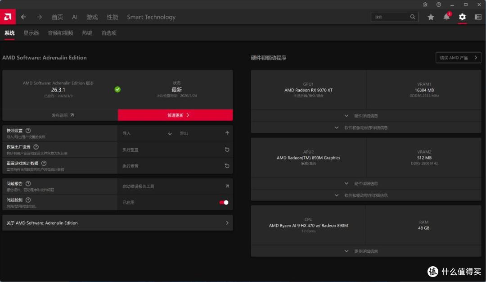Select the 系统 tab
Image resolution: width=486 pixels, height=282 pixels.
click(9, 33)
